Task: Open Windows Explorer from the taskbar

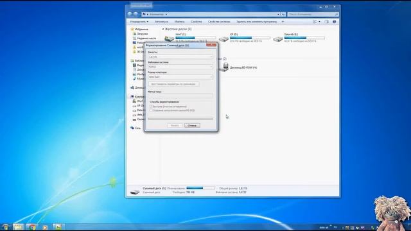Action: pos(18,227)
